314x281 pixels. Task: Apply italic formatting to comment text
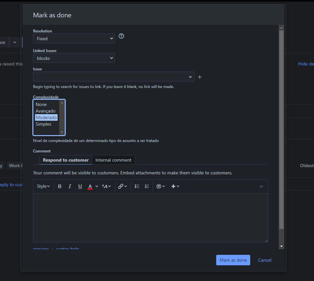[x=70, y=186]
